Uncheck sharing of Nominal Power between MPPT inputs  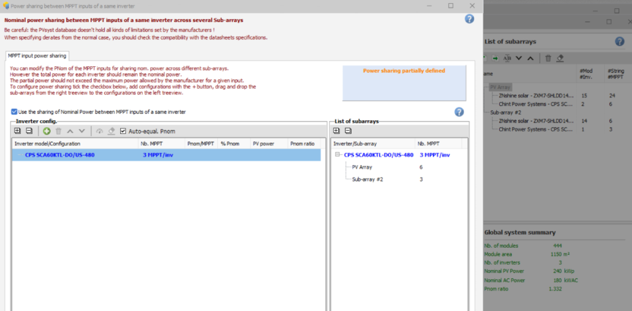pos(15,112)
